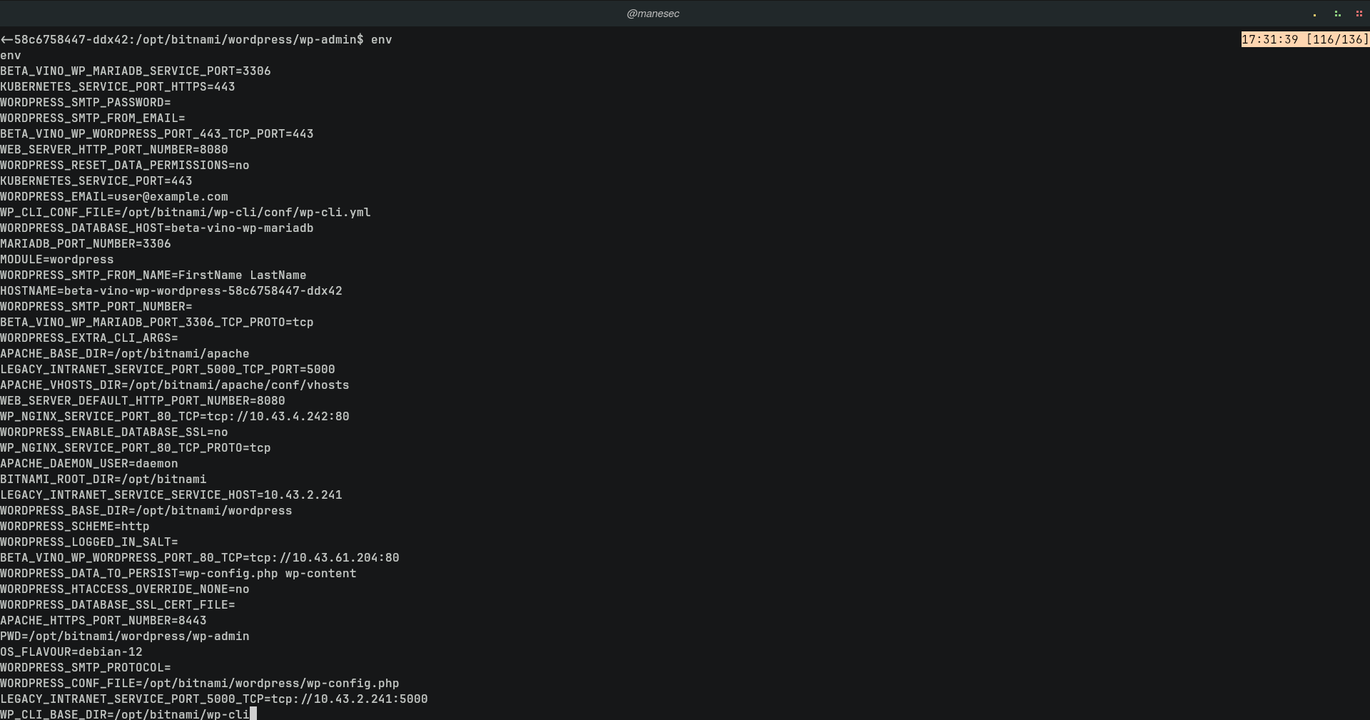Click the 17:31:39 [116/136] scroll position indicator
The width and height of the screenshot is (1370, 720).
click(x=1304, y=40)
